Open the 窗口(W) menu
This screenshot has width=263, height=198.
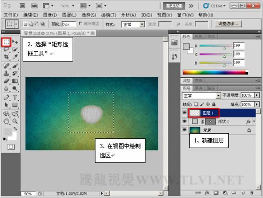pyautogui.click(x=185, y=15)
